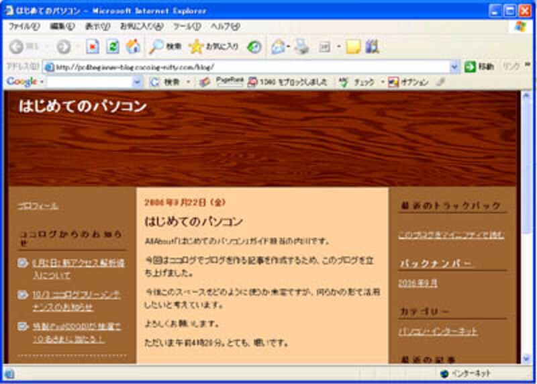Click the はじめてのパソコン blog header title

[83, 106]
